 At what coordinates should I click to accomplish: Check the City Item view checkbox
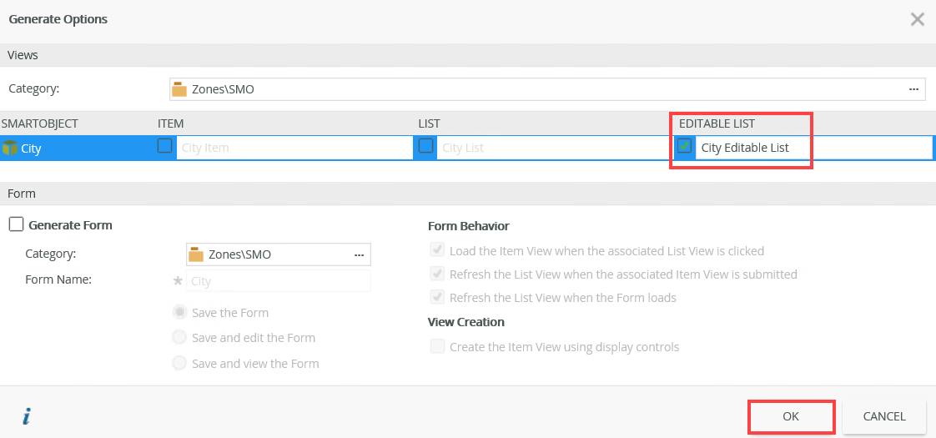point(165,146)
